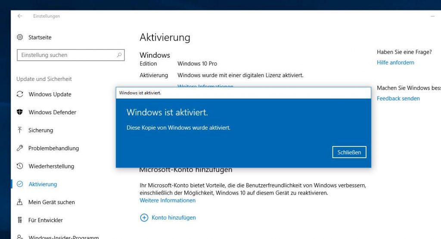Go to Startseite
The width and height of the screenshot is (441, 239).
pos(40,37)
